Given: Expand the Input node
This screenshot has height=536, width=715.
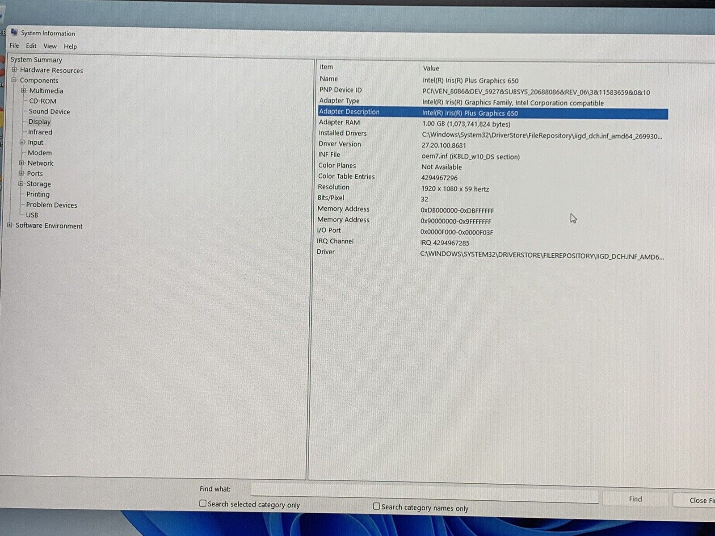Looking at the screenshot, I should [x=22, y=142].
